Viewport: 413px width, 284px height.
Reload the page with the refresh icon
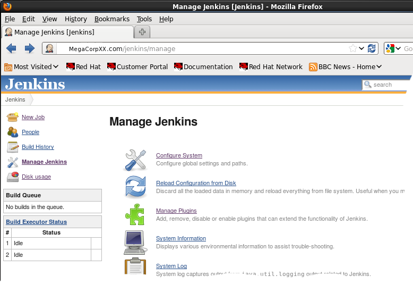pyautogui.click(x=372, y=48)
